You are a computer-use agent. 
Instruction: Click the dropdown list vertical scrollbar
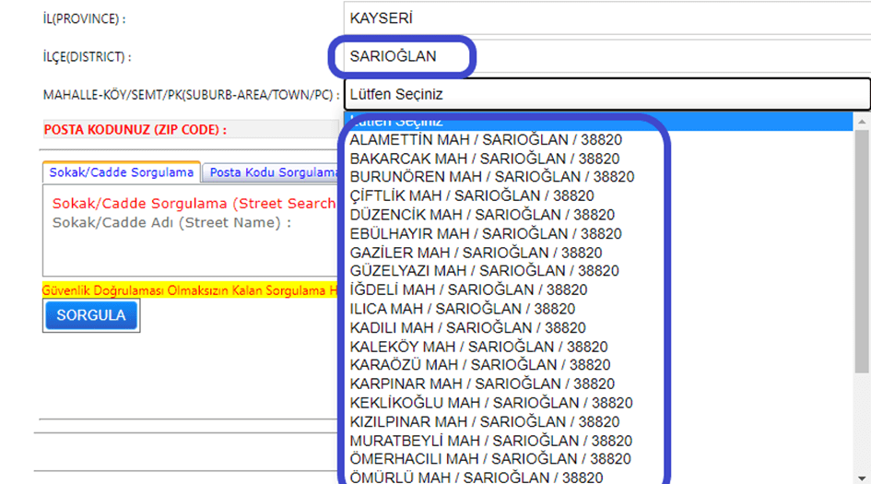coord(863,277)
